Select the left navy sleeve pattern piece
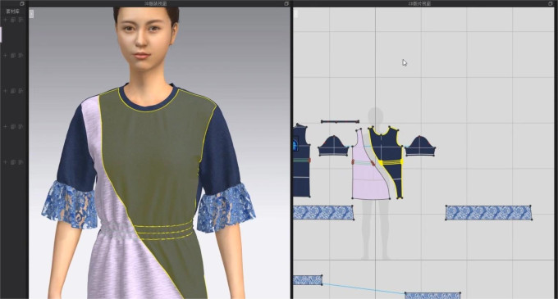 point(333,146)
